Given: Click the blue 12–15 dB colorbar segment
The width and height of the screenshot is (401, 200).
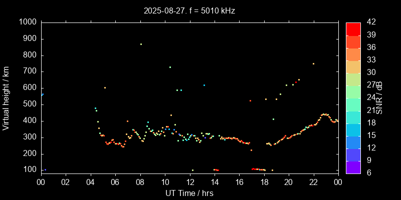Looking at the screenshot, I should pyautogui.click(x=353, y=142).
